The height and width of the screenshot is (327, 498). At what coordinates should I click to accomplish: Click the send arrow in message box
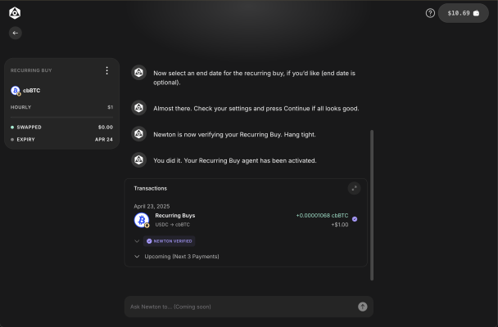(x=363, y=307)
